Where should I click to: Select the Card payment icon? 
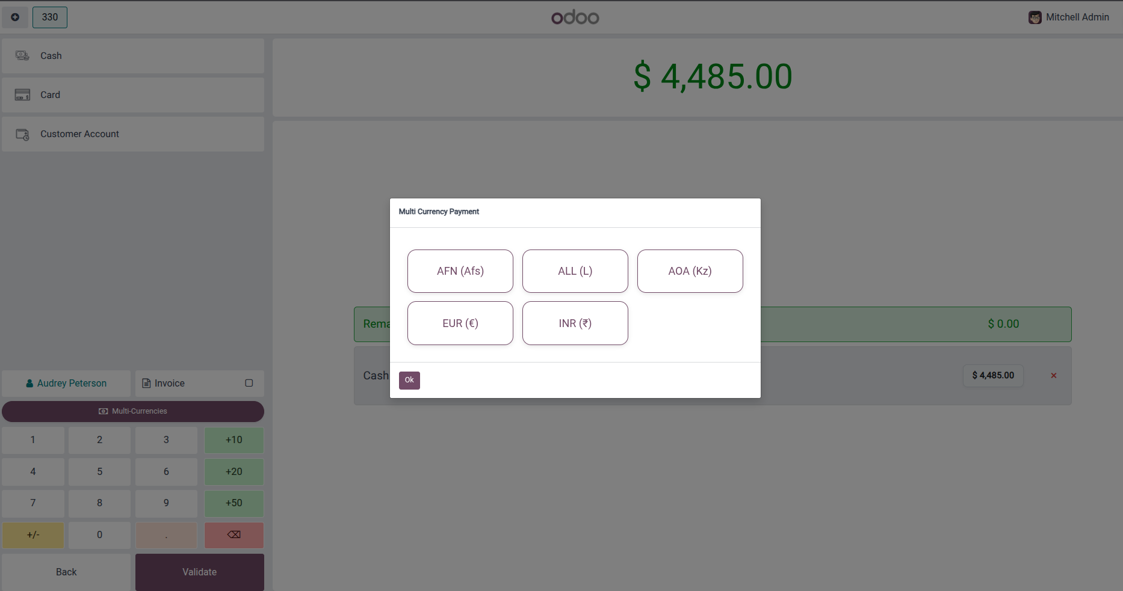tap(22, 94)
